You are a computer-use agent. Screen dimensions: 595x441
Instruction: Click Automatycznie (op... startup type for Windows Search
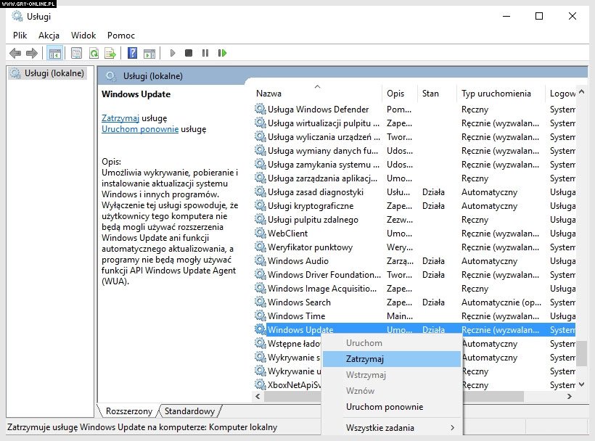[x=501, y=302]
